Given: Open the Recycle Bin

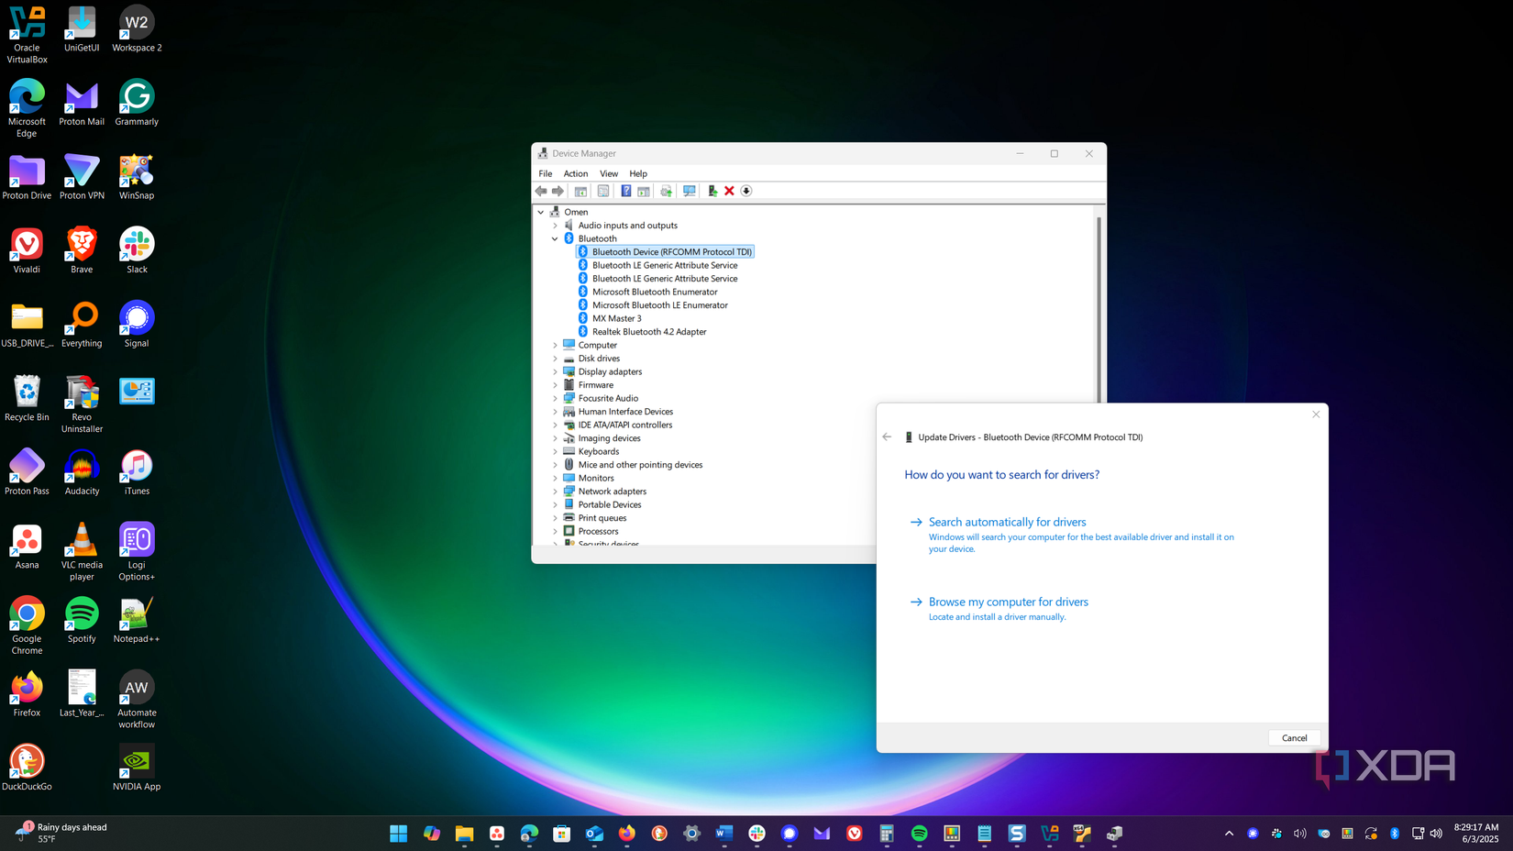Looking at the screenshot, I should click(x=27, y=398).
